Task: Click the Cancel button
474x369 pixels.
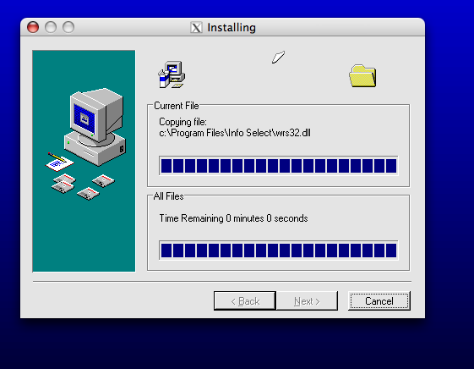Action: coord(379,301)
